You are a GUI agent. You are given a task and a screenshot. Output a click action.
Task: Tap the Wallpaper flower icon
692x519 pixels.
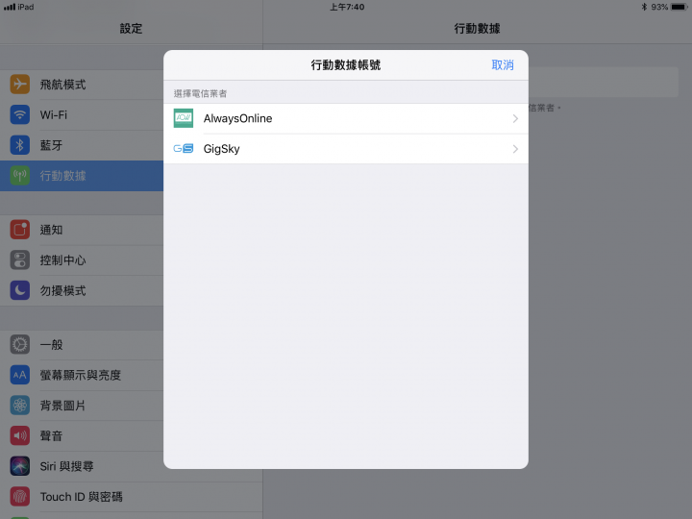pyautogui.click(x=20, y=406)
